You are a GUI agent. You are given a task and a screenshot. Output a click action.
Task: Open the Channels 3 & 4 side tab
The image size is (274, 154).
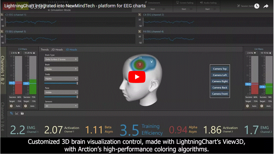pyautogui.click(x=3, y=117)
